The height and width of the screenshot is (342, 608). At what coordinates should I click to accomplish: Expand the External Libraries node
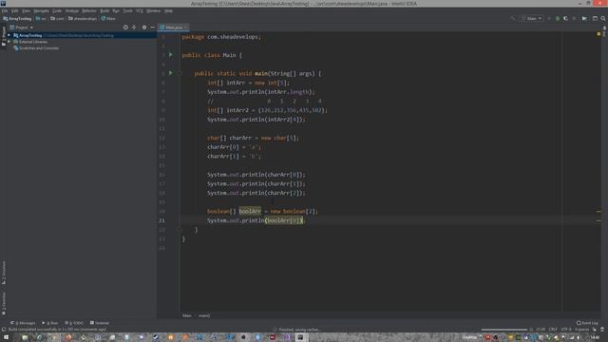[9, 42]
